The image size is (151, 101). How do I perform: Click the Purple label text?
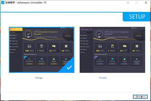coord(103,78)
